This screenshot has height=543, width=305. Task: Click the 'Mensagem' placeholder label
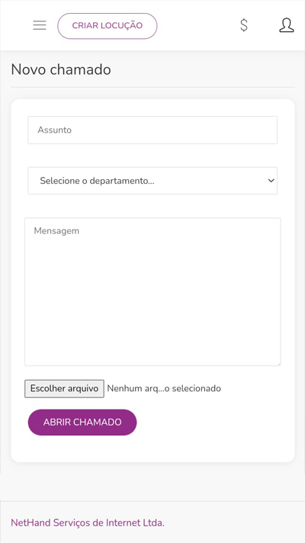click(56, 231)
